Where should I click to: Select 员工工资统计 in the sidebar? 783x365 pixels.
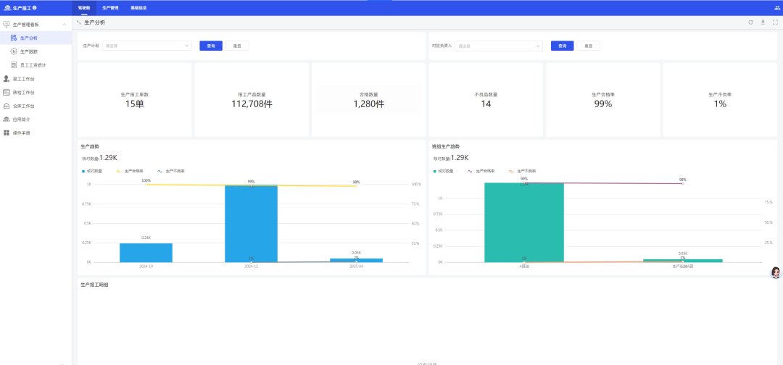pyautogui.click(x=36, y=65)
